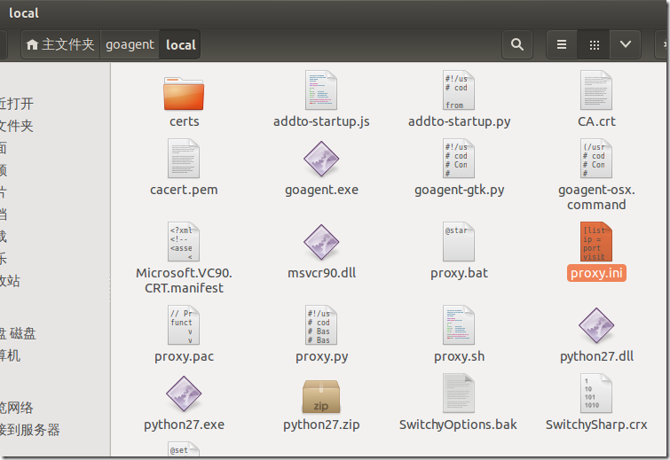Click the proxy.pac file name label
Image resolution: width=670 pixels, height=460 pixels.
click(x=185, y=356)
